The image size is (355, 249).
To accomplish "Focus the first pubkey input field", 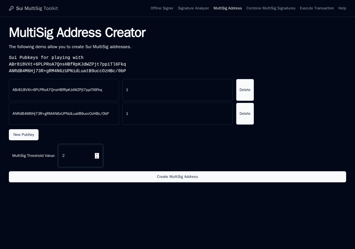I will point(64,90).
